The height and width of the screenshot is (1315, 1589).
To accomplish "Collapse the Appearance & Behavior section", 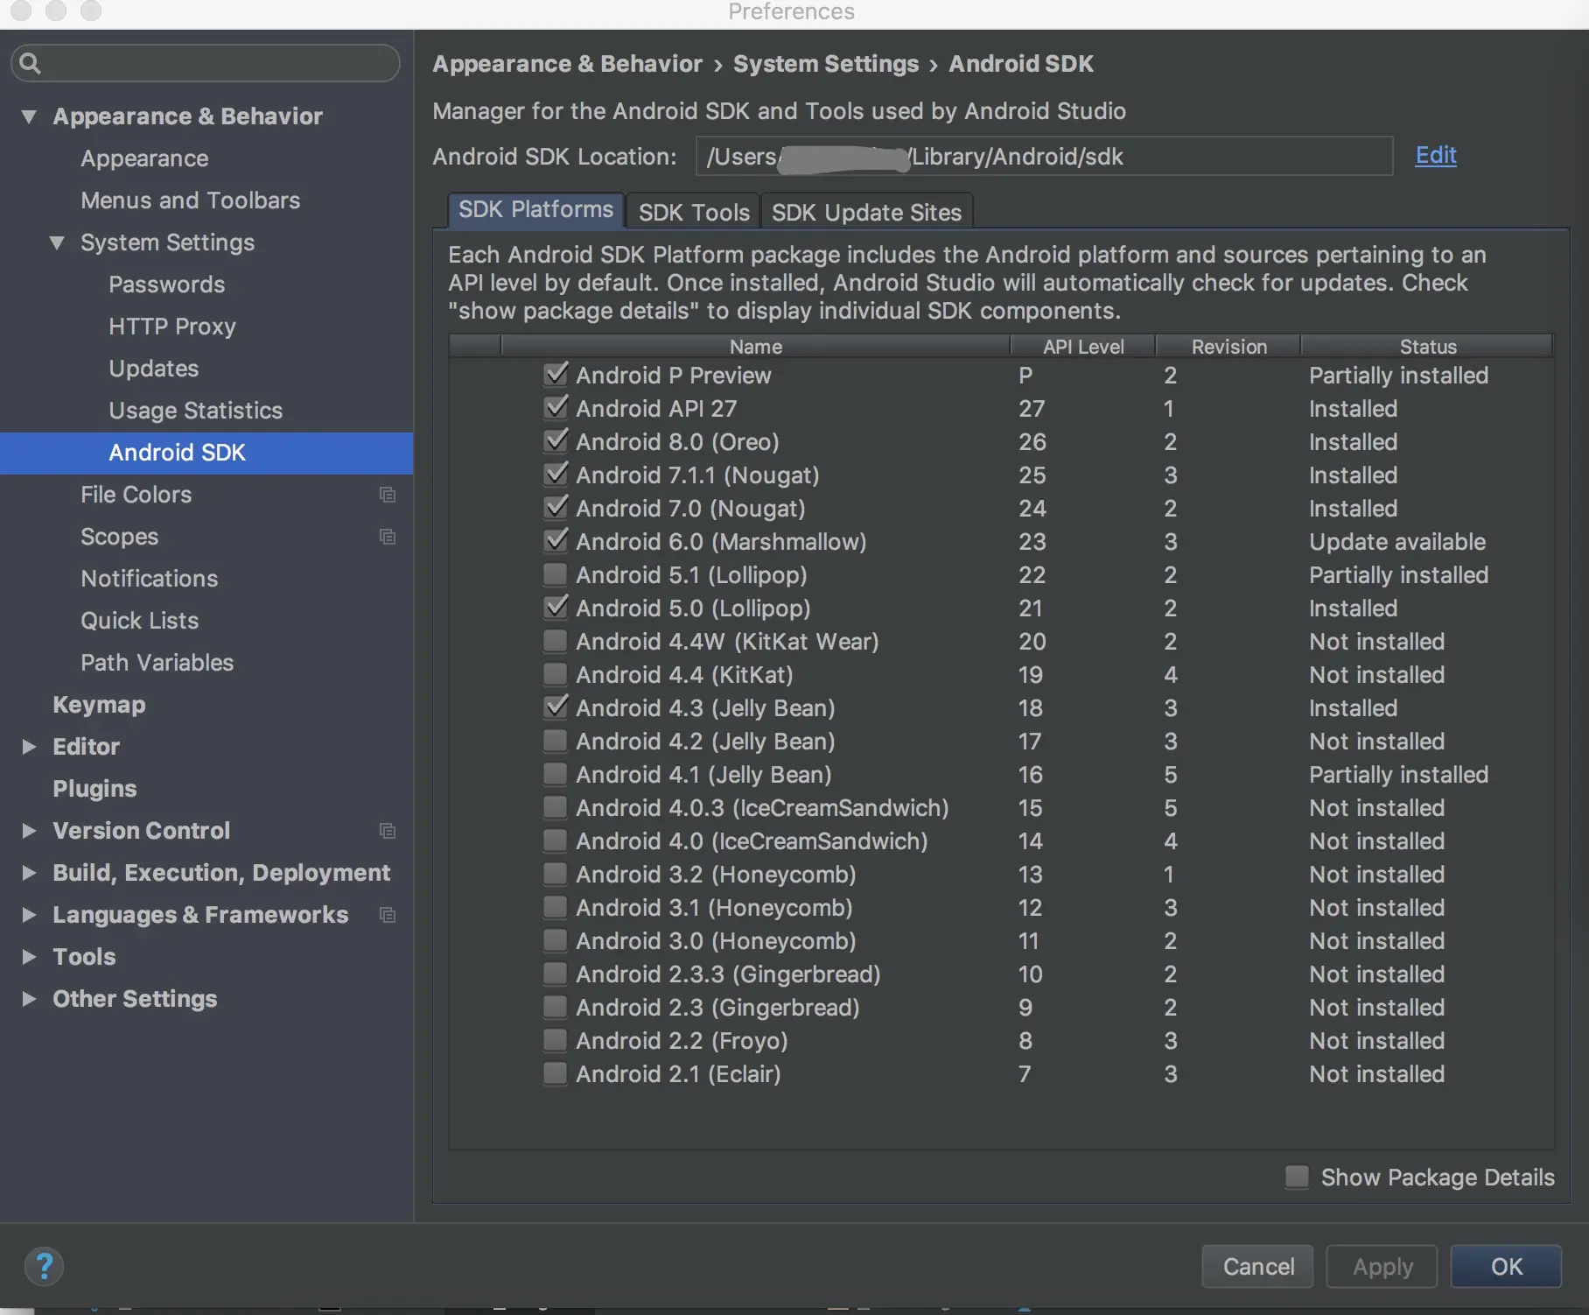I will pyautogui.click(x=29, y=116).
